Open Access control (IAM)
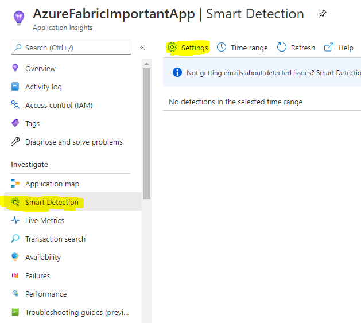The image size is (361, 323). (73, 105)
